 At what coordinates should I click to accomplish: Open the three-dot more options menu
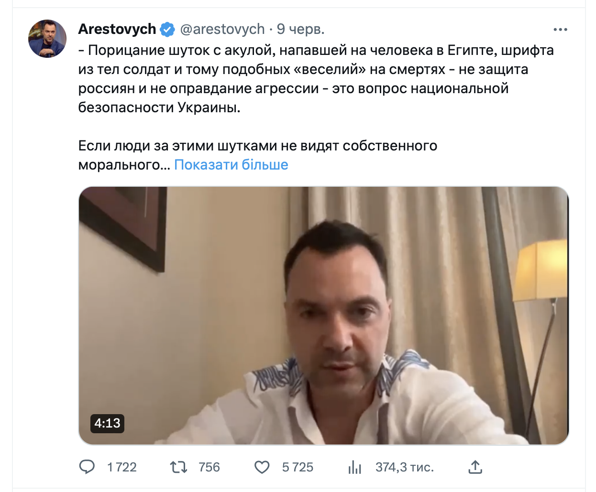click(560, 30)
